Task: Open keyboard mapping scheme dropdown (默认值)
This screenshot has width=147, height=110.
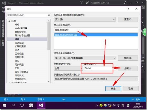Action: pos(85,19)
